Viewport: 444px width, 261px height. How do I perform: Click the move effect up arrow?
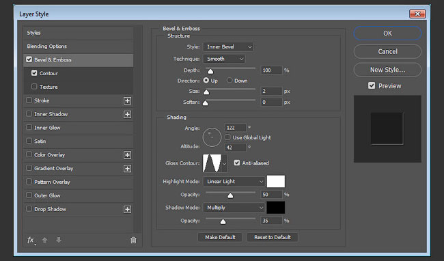pos(44,240)
